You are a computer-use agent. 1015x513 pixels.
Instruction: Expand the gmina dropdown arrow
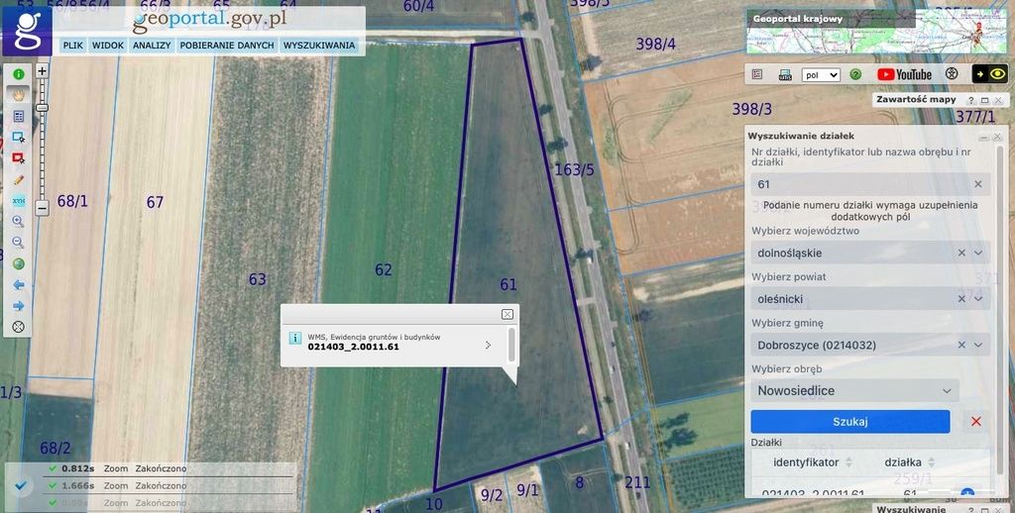coord(978,345)
